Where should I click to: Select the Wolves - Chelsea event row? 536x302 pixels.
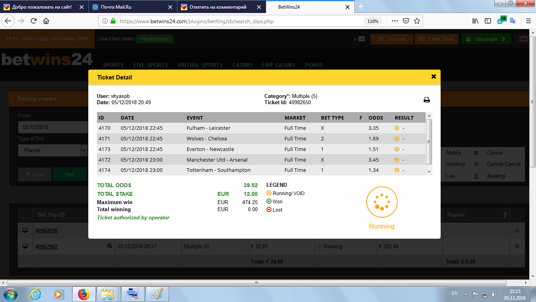pyautogui.click(x=261, y=138)
